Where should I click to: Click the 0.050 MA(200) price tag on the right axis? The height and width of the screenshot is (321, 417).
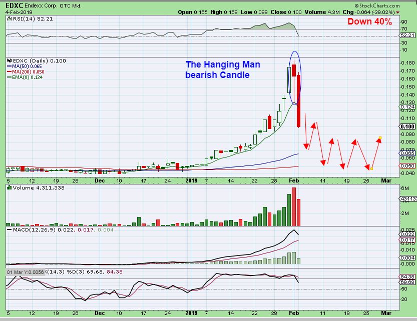tap(407, 165)
